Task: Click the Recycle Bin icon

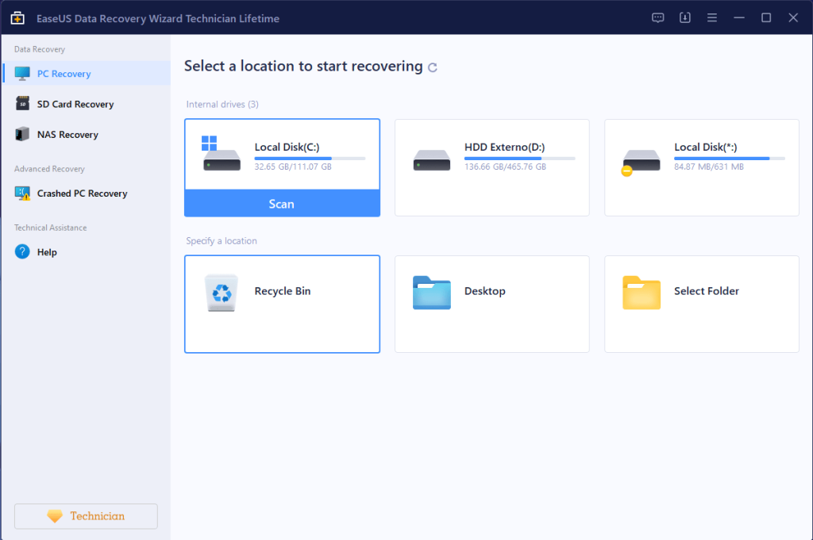Action: (x=222, y=293)
